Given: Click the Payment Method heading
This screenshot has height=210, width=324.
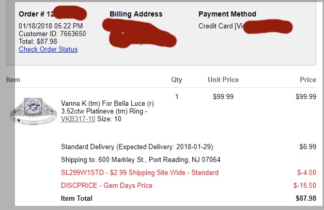Looking at the screenshot, I should coord(227,14).
